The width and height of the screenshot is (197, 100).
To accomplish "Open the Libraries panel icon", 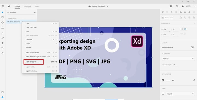I will click(2, 92).
